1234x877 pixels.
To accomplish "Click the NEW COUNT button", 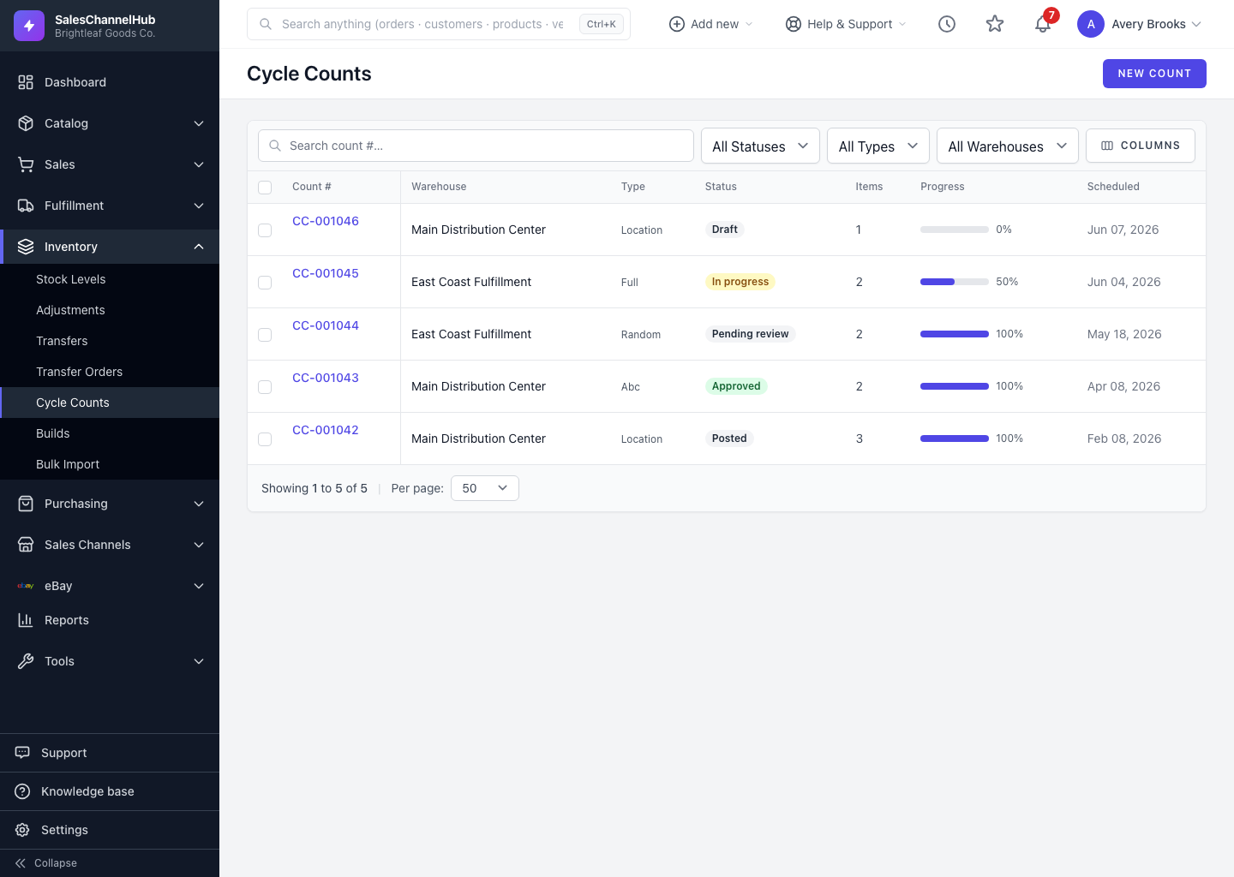I will tap(1154, 74).
